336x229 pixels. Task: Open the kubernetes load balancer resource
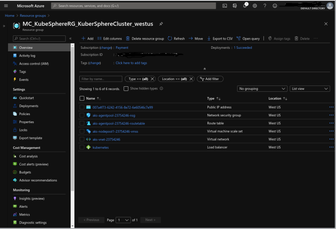101,147
